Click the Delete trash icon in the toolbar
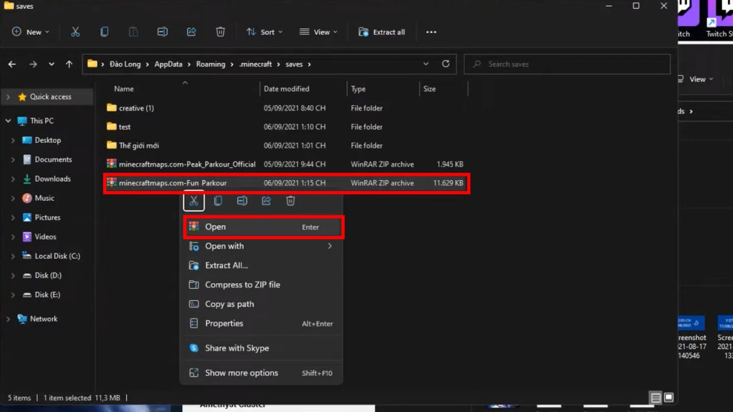The image size is (733, 412). 221,32
